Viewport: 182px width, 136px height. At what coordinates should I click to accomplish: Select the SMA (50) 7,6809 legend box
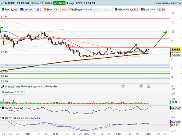tap(55, 9)
